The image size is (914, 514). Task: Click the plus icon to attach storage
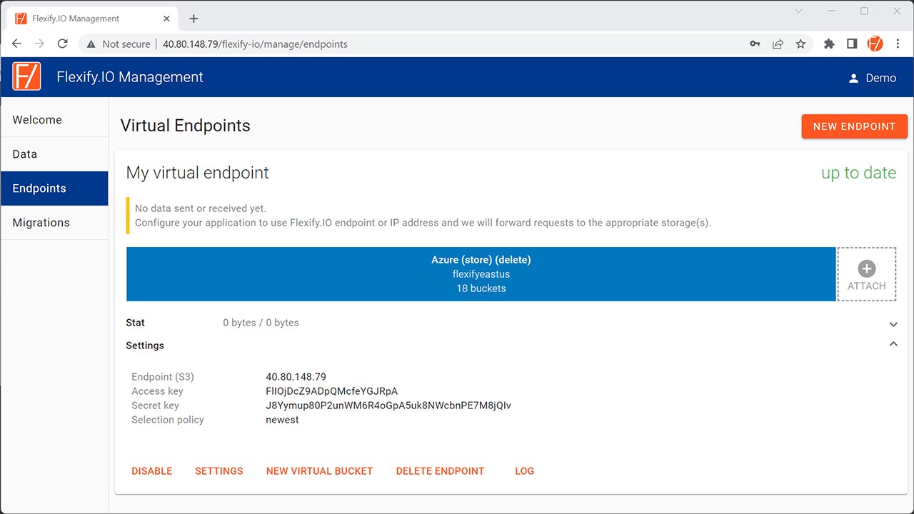click(866, 268)
